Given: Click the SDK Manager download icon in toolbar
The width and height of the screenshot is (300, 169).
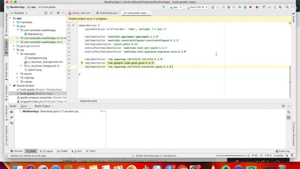Looking at the screenshot, I should click(280, 7).
